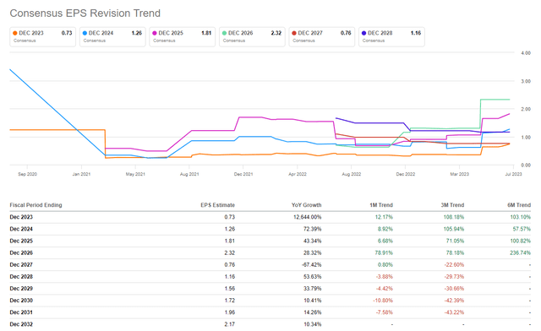Click the Dec 2021 x-axis label
This screenshot has height=331, width=541.
(x=243, y=174)
